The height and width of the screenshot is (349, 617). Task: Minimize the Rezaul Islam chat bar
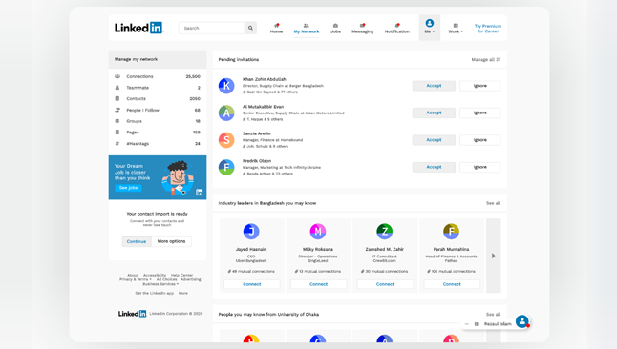[467, 324]
